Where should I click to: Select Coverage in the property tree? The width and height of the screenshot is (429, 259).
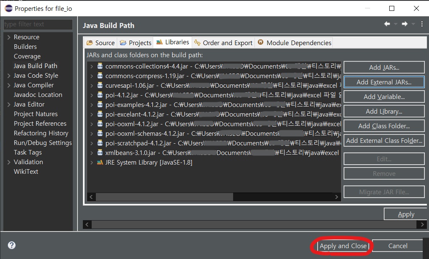point(27,56)
